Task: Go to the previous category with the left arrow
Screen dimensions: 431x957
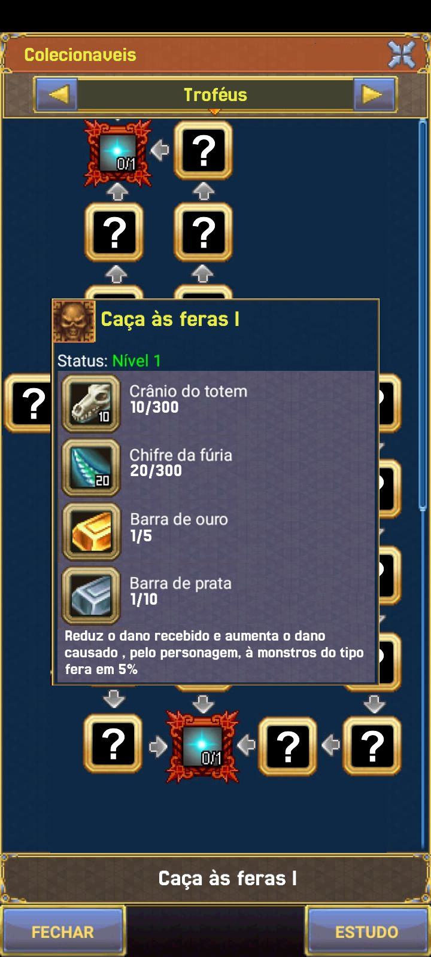Action: click(57, 95)
